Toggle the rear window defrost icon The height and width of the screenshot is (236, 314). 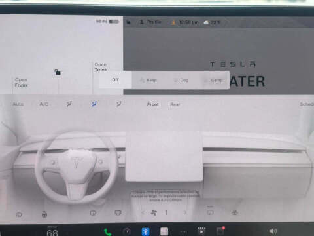(x=118, y=212)
